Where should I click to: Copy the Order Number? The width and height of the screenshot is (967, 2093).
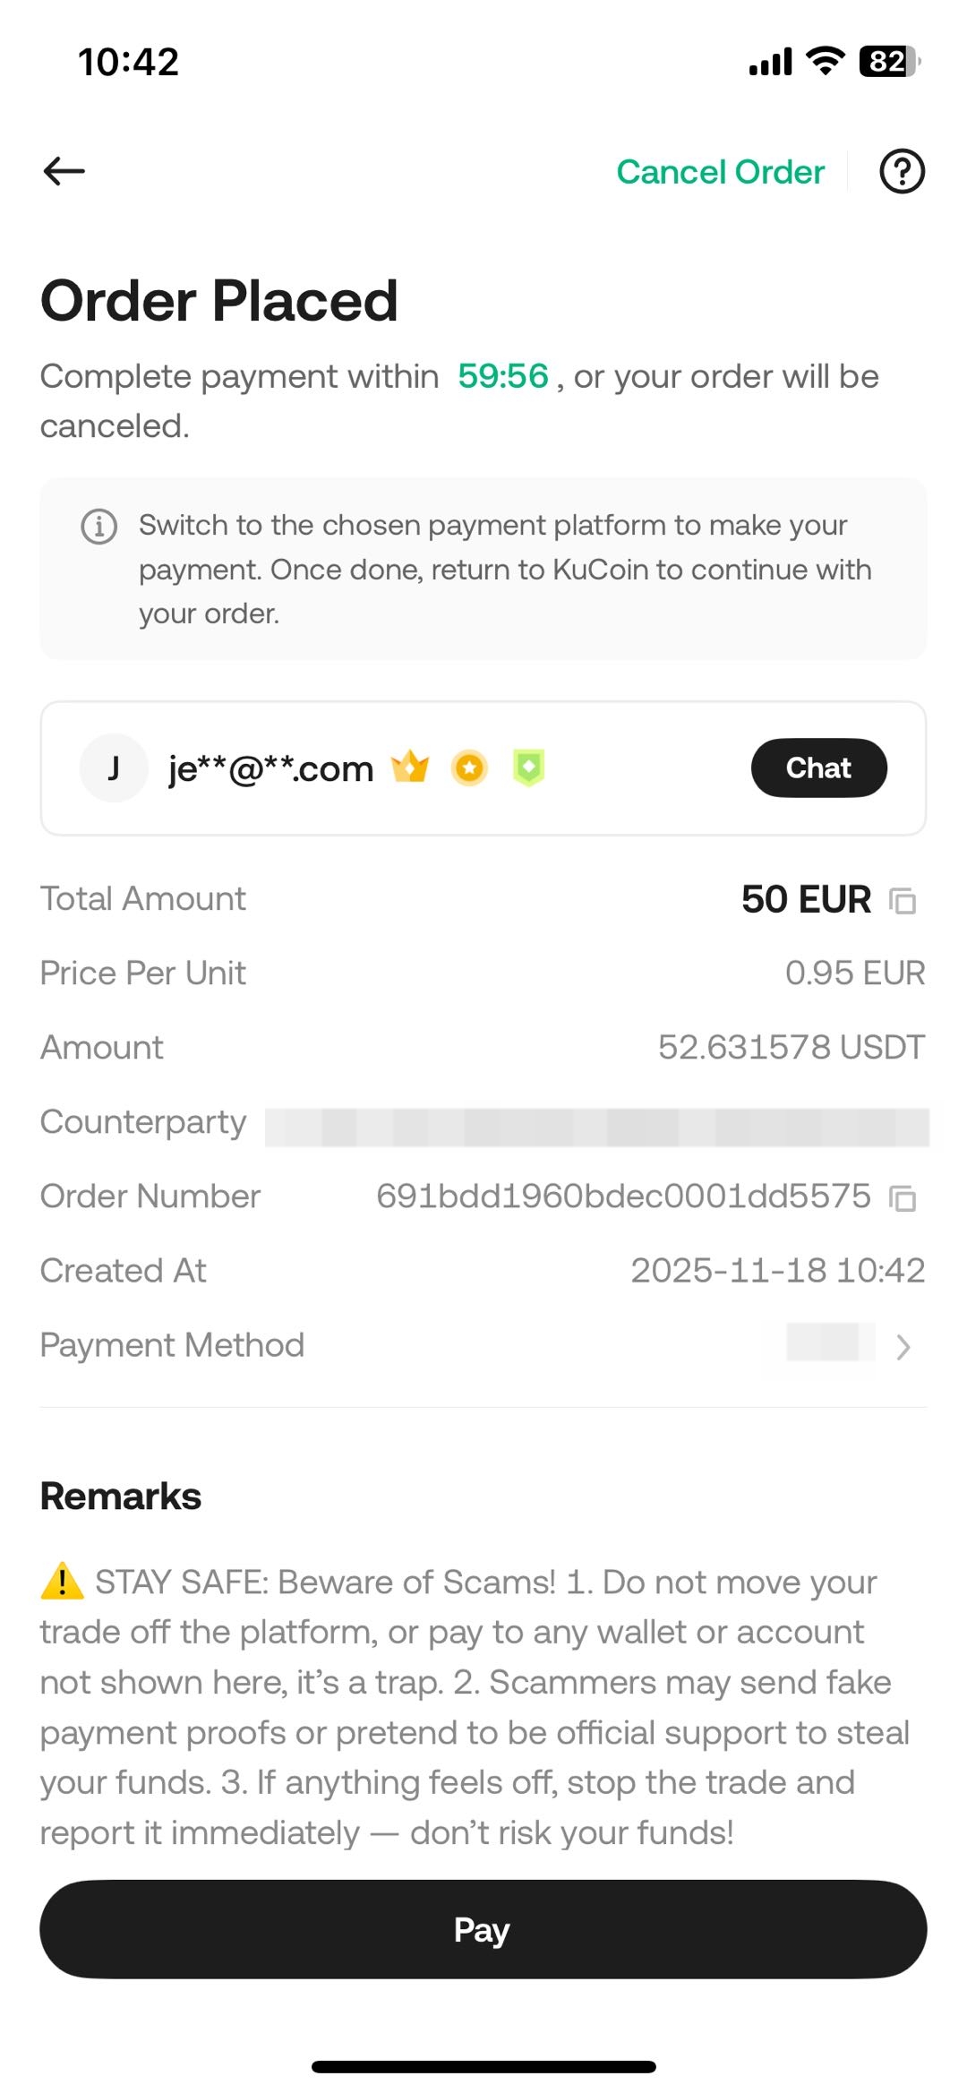click(x=903, y=1197)
